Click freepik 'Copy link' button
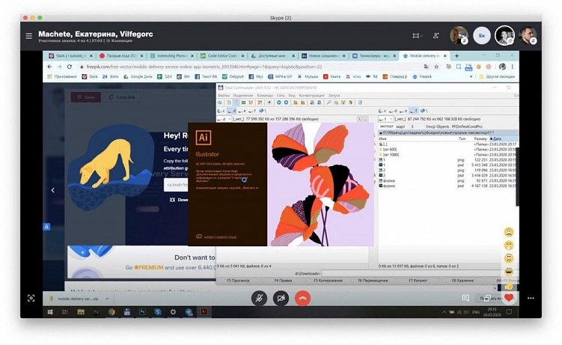This screenshot has height=345, width=562. (x=122, y=97)
